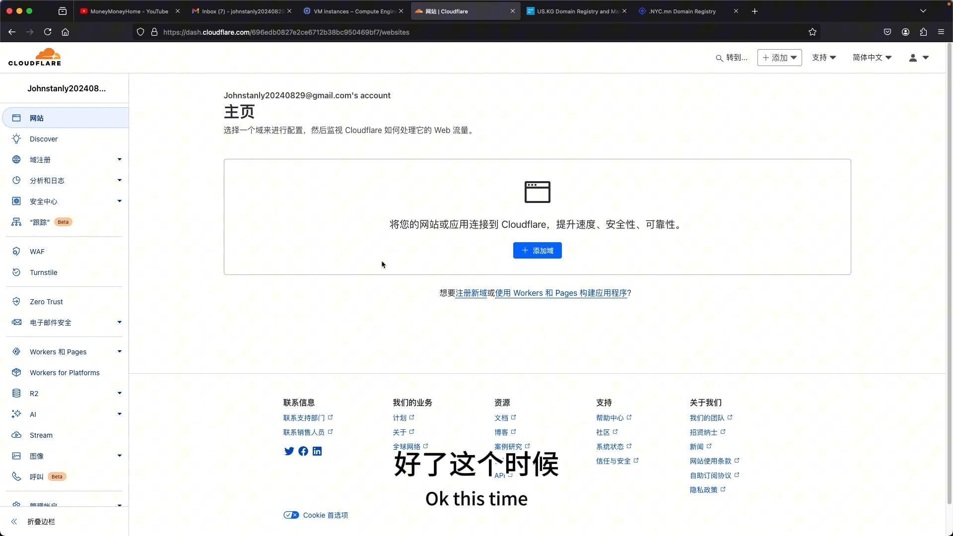Screen dimensions: 953x536
Task: Open Cloudflare's Twitter page icon
Action: pyautogui.click(x=289, y=451)
